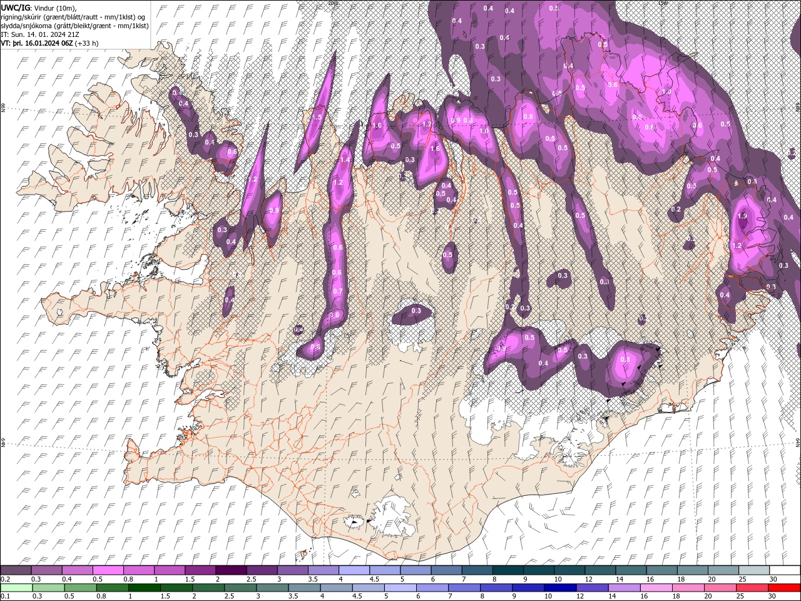Pick the pale green swatch at 0.1 in lower legend

[x=16, y=588]
